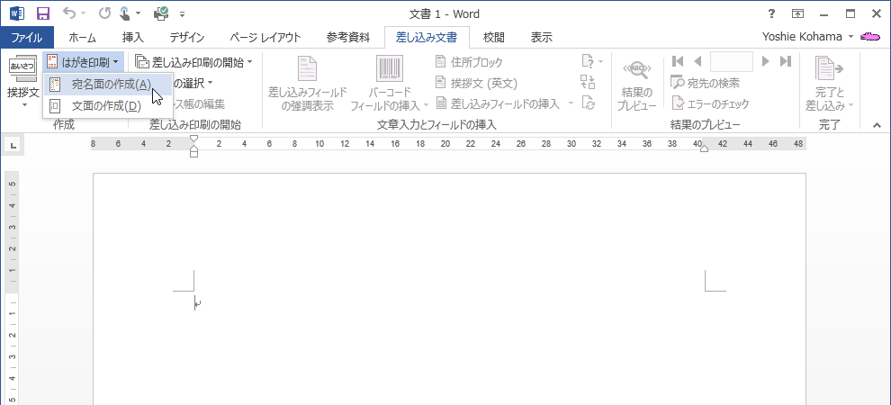Select 文面の作成(D) menu entry
This screenshot has height=405, width=891.
tap(108, 105)
